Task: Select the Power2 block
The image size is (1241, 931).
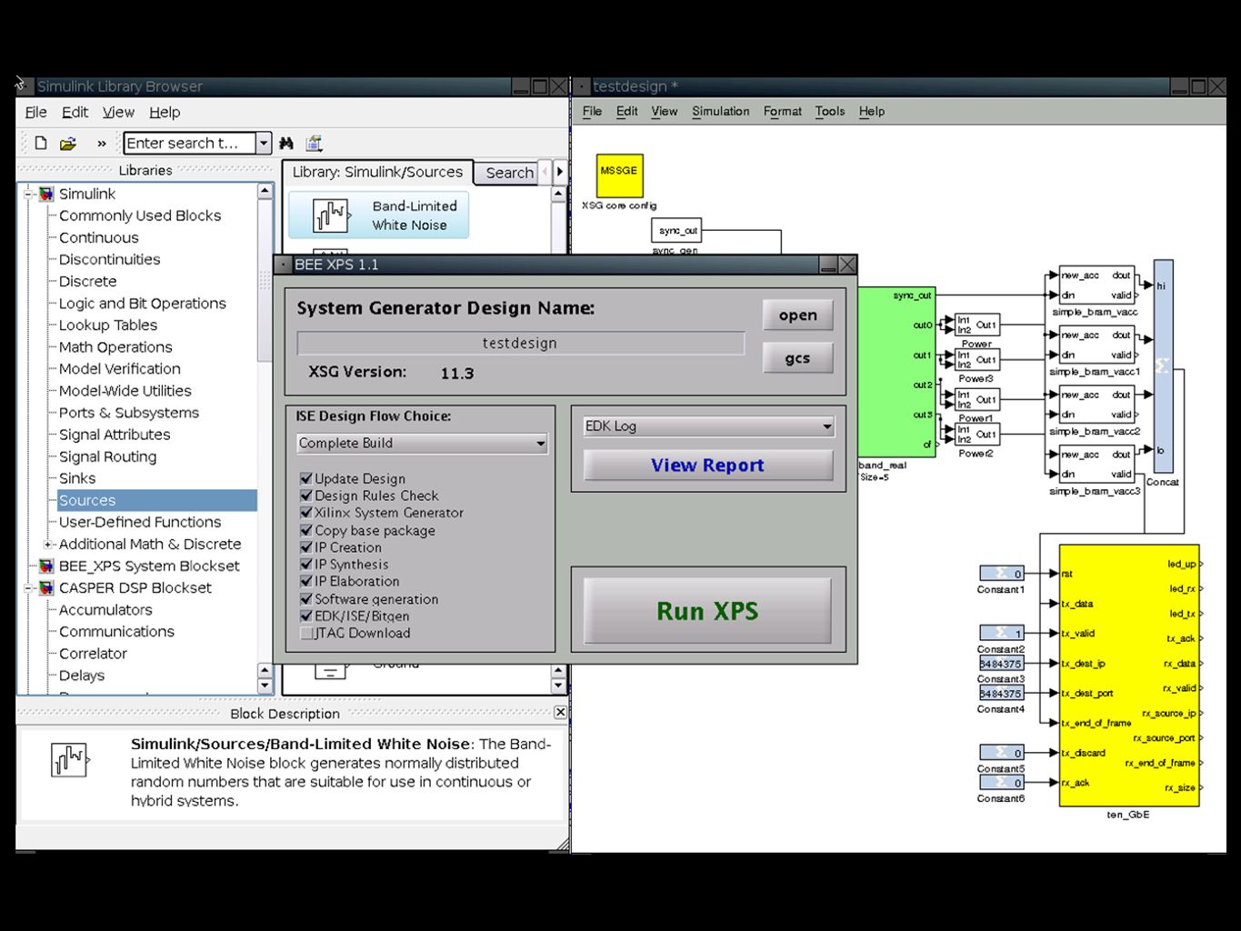Action: [x=976, y=435]
